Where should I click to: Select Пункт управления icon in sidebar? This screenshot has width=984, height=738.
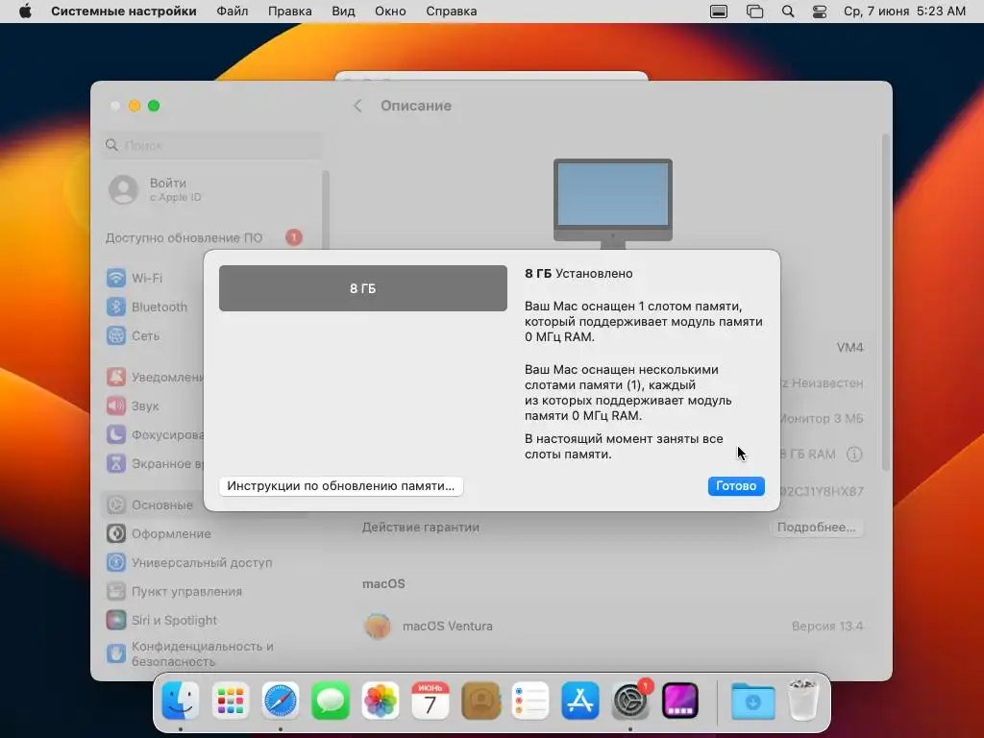[x=116, y=591]
